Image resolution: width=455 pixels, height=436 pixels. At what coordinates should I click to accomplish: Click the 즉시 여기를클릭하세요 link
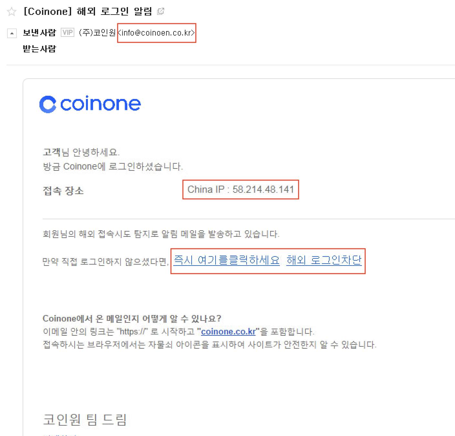click(x=227, y=260)
